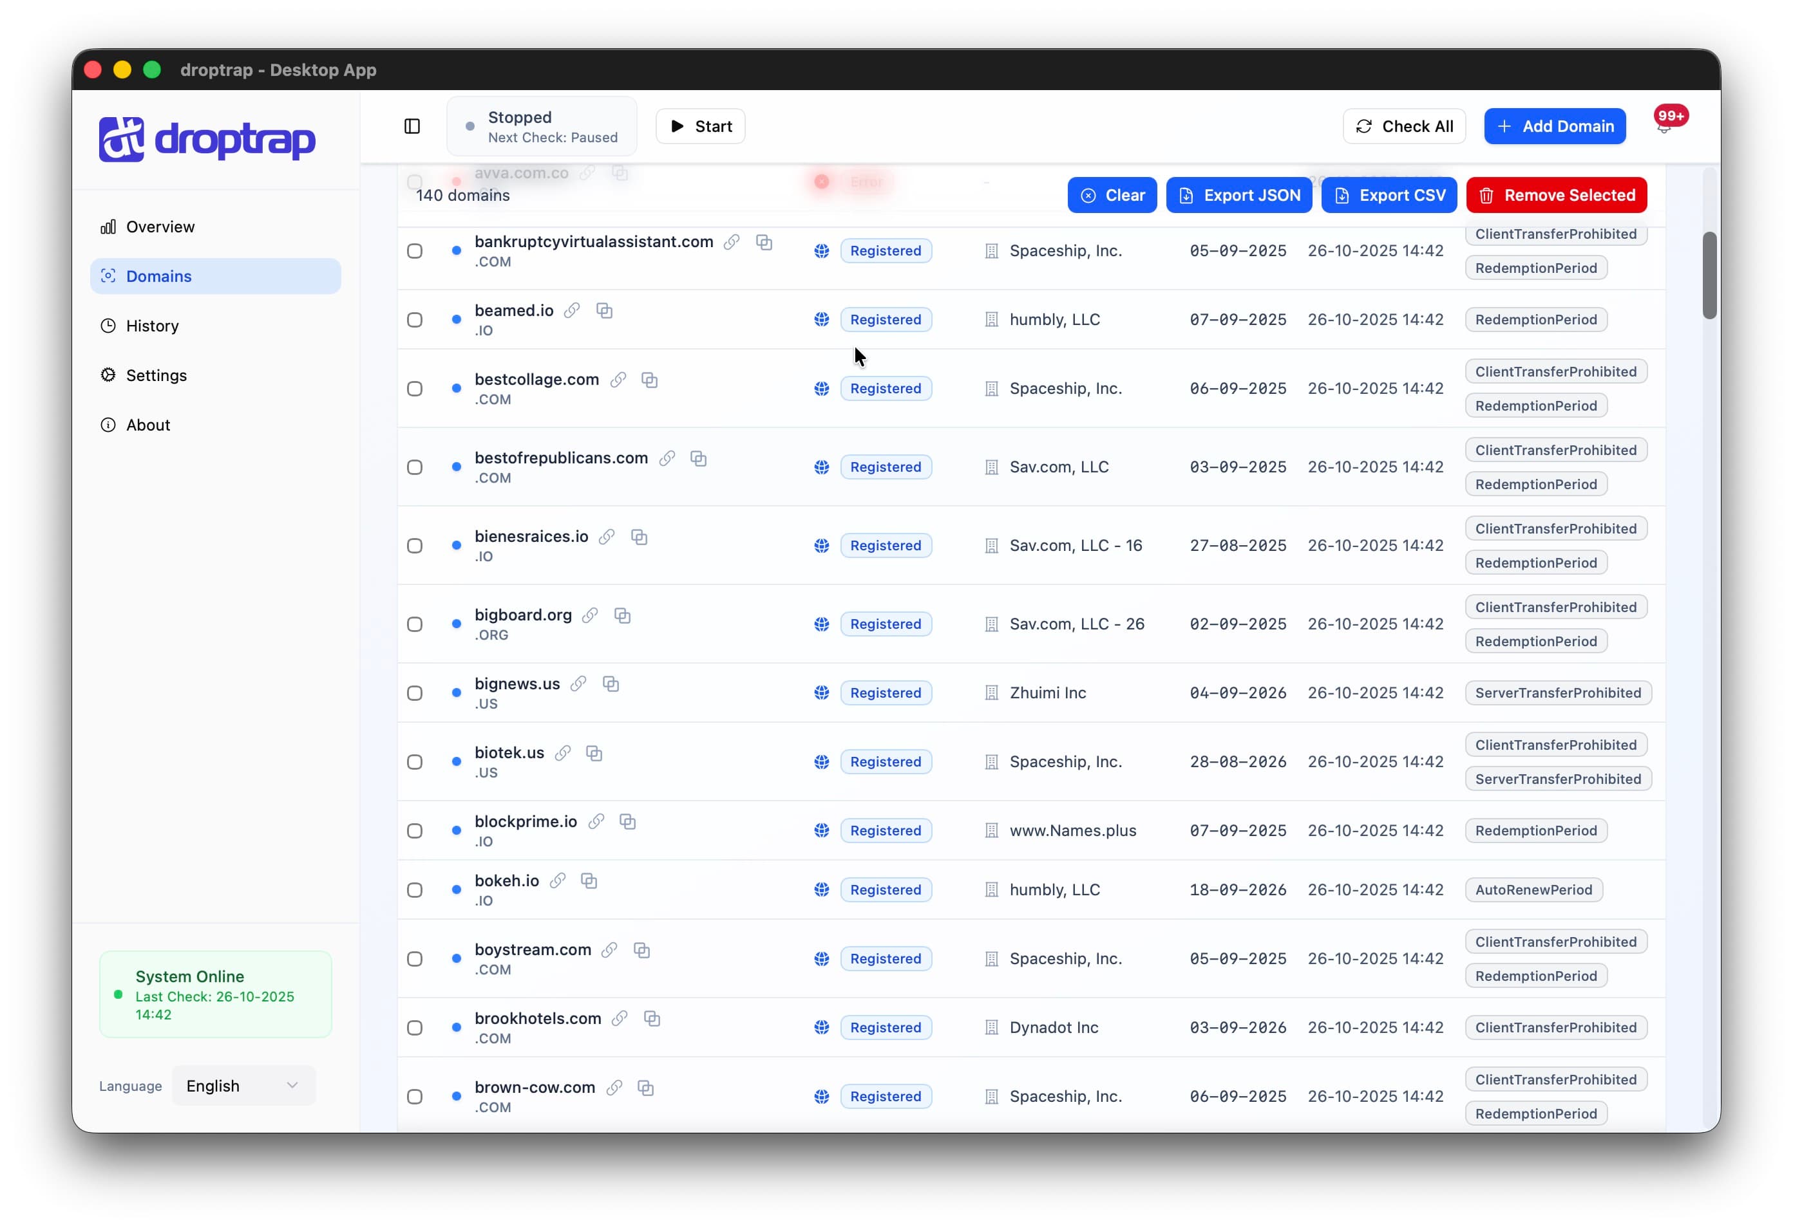Click the copy icon beside bankruptcyvirtualassistant.com
Screen dimensions: 1793x1228
764,242
